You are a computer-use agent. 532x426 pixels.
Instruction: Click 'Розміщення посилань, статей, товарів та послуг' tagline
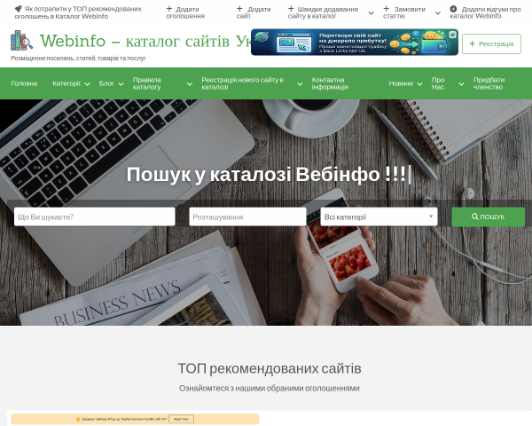78,58
